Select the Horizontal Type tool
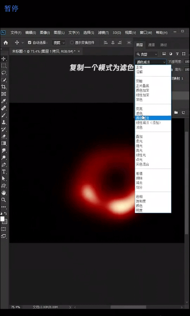 pyautogui.click(x=3, y=172)
